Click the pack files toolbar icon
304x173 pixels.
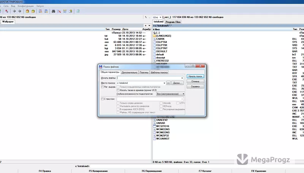(x=27, y=11)
